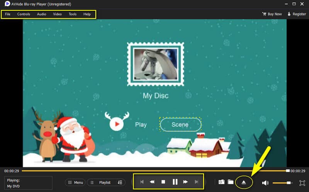Stop playback

(163, 182)
